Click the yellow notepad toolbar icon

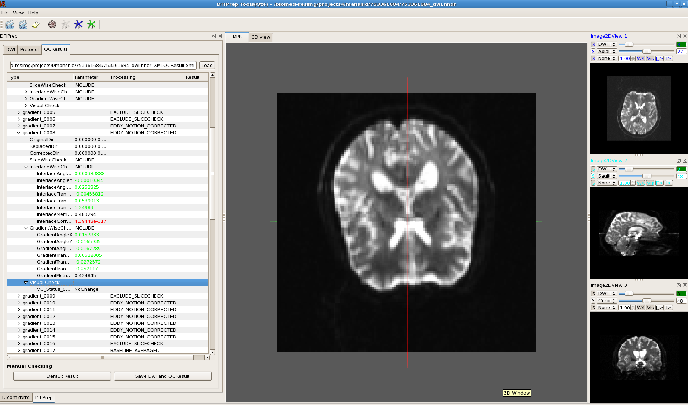click(36, 24)
